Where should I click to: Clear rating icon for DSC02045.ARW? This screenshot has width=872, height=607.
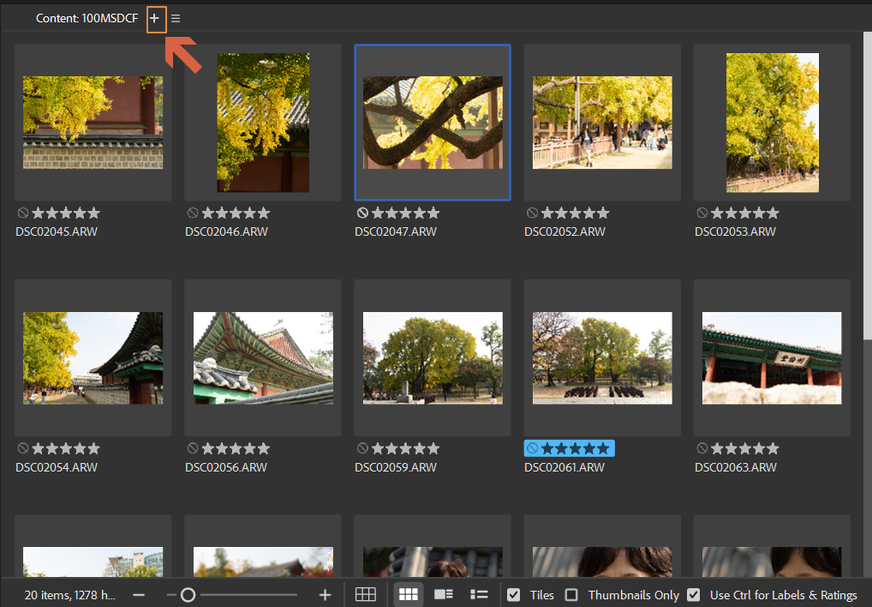pos(23,213)
